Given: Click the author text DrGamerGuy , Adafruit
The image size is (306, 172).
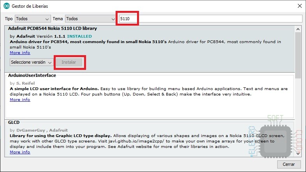Looking at the screenshot, I should click(42, 130).
